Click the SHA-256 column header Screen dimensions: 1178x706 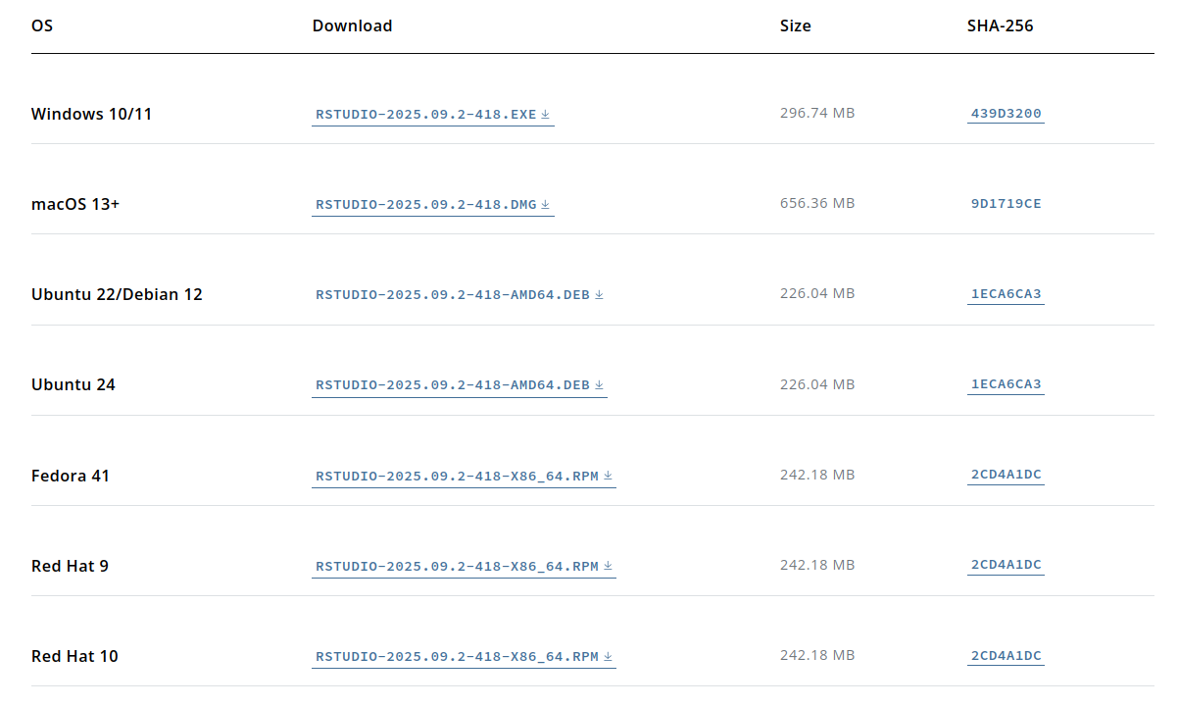[1000, 25]
